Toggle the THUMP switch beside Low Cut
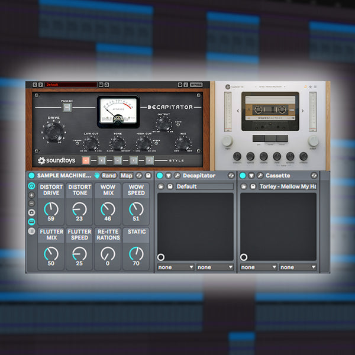 (x=77, y=144)
